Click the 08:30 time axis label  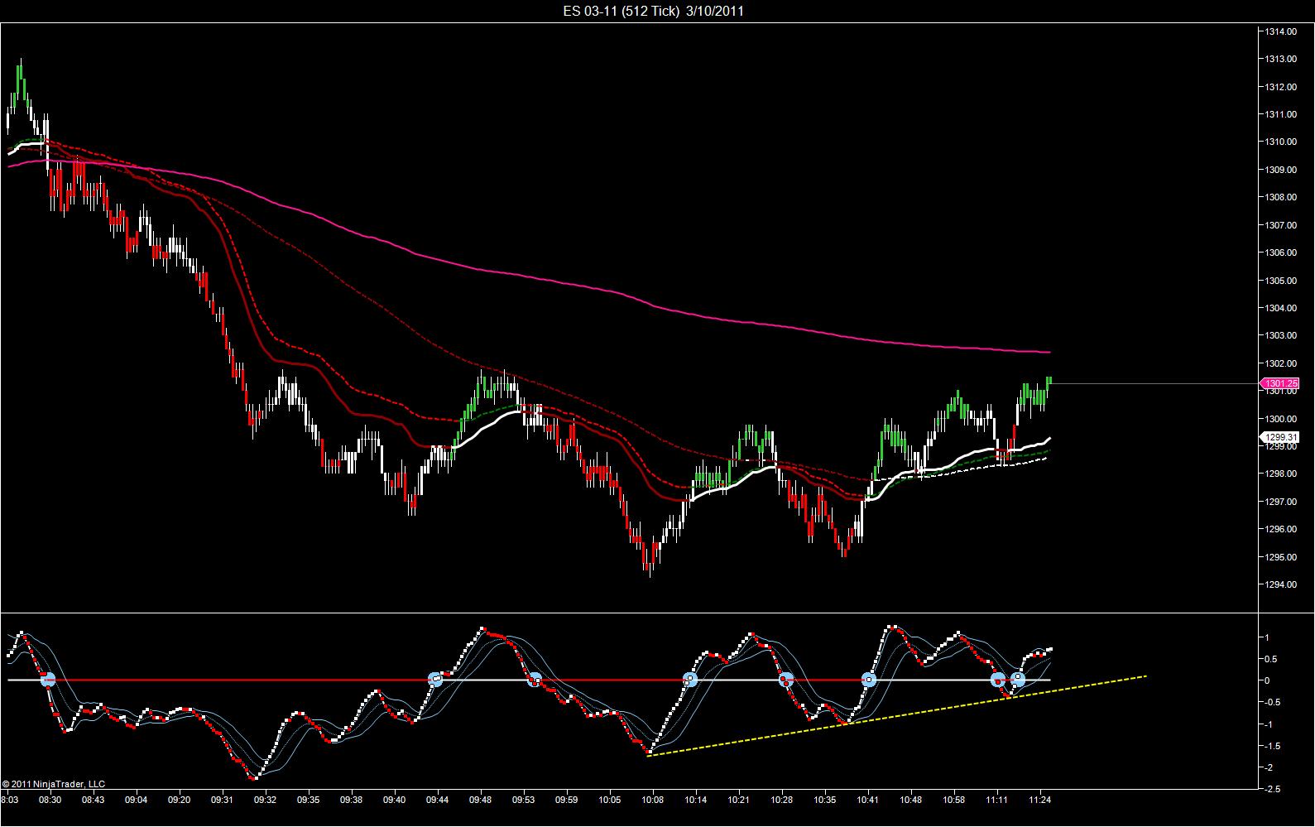point(50,801)
